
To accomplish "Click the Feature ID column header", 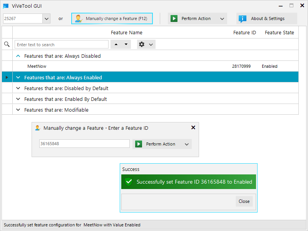I will (x=244, y=33).
